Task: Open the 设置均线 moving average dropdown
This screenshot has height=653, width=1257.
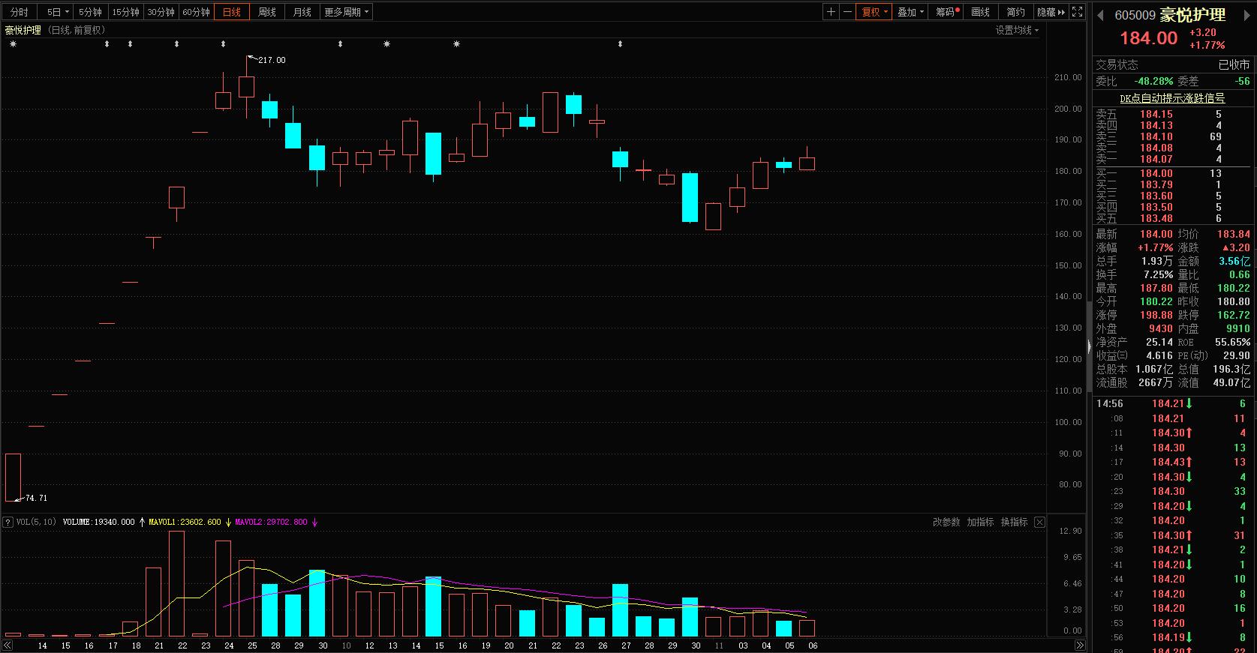Action: click(1017, 30)
